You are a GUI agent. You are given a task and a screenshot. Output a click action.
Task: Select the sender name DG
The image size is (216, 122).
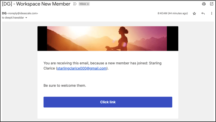pyautogui.click(x=4, y=13)
